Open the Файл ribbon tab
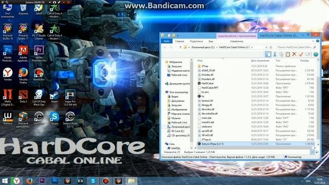The height and width of the screenshot is (185, 329). tap(167, 41)
